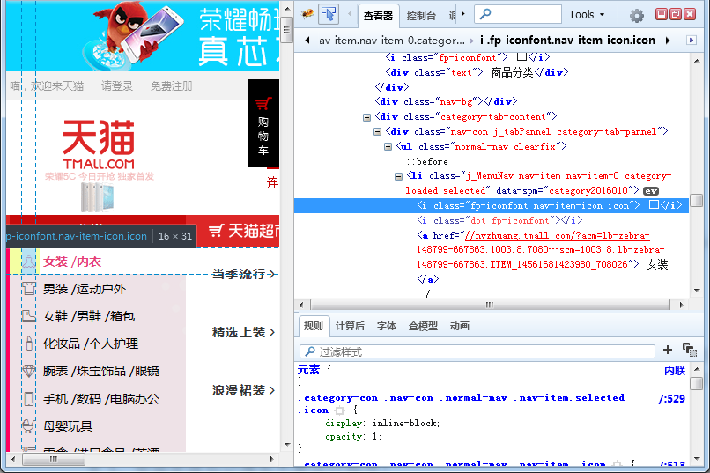This screenshot has width=710, height=473.
Task: Click breadcrumb scroll left arrow
Action: [x=307, y=41]
